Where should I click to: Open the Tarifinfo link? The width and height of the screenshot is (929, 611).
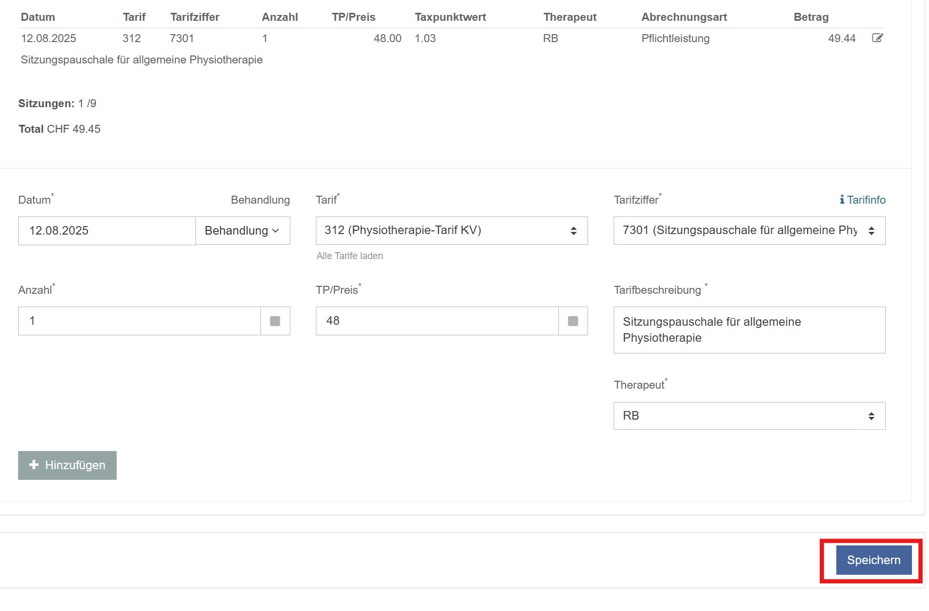(x=866, y=200)
